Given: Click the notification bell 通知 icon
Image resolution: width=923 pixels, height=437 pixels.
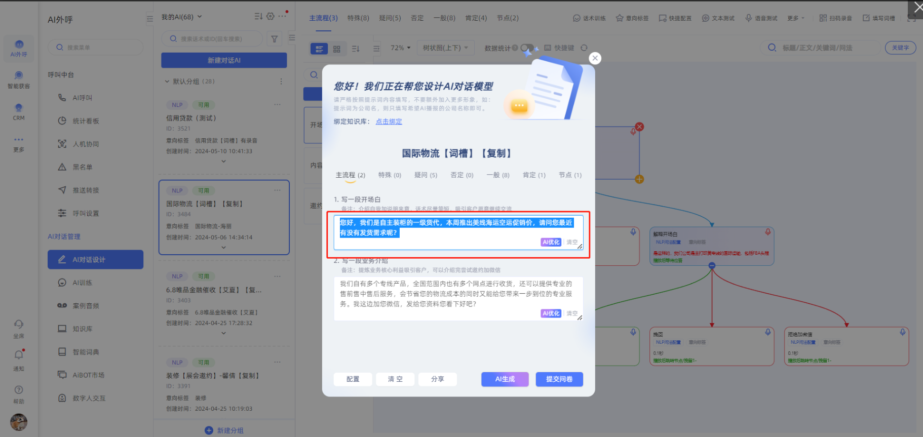Looking at the screenshot, I should pos(19,355).
